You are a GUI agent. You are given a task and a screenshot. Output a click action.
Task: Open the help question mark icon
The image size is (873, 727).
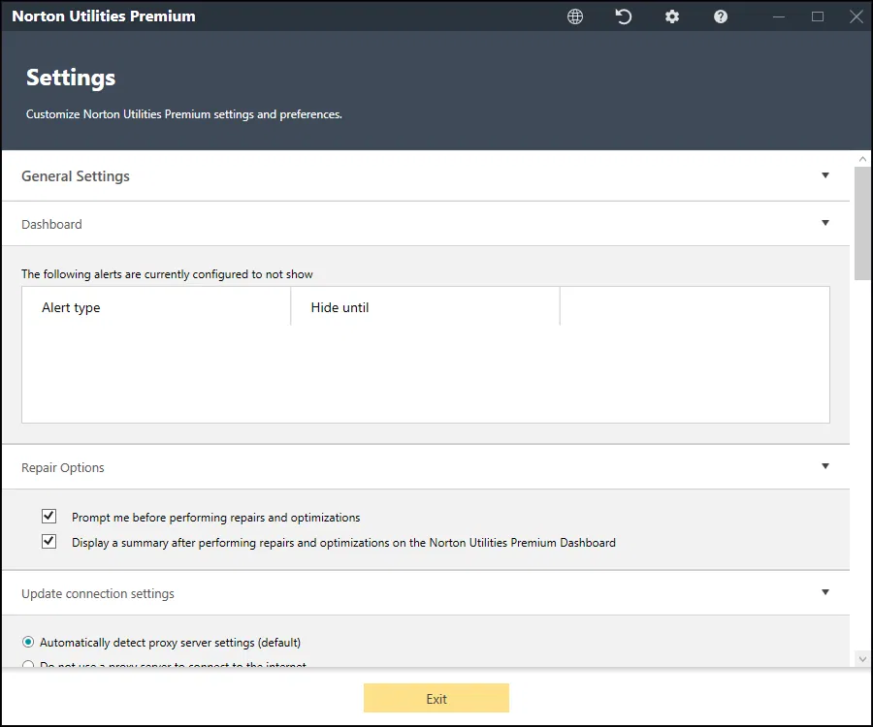tap(721, 16)
